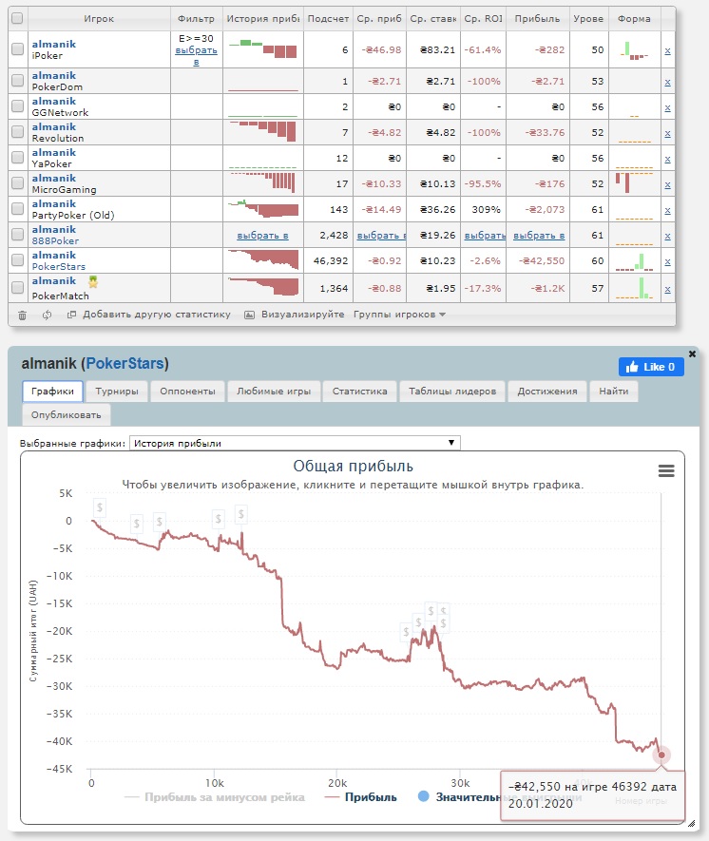The width and height of the screenshot is (709, 841).
Task: Sort by the Прибыль column header
Action: coord(537,18)
